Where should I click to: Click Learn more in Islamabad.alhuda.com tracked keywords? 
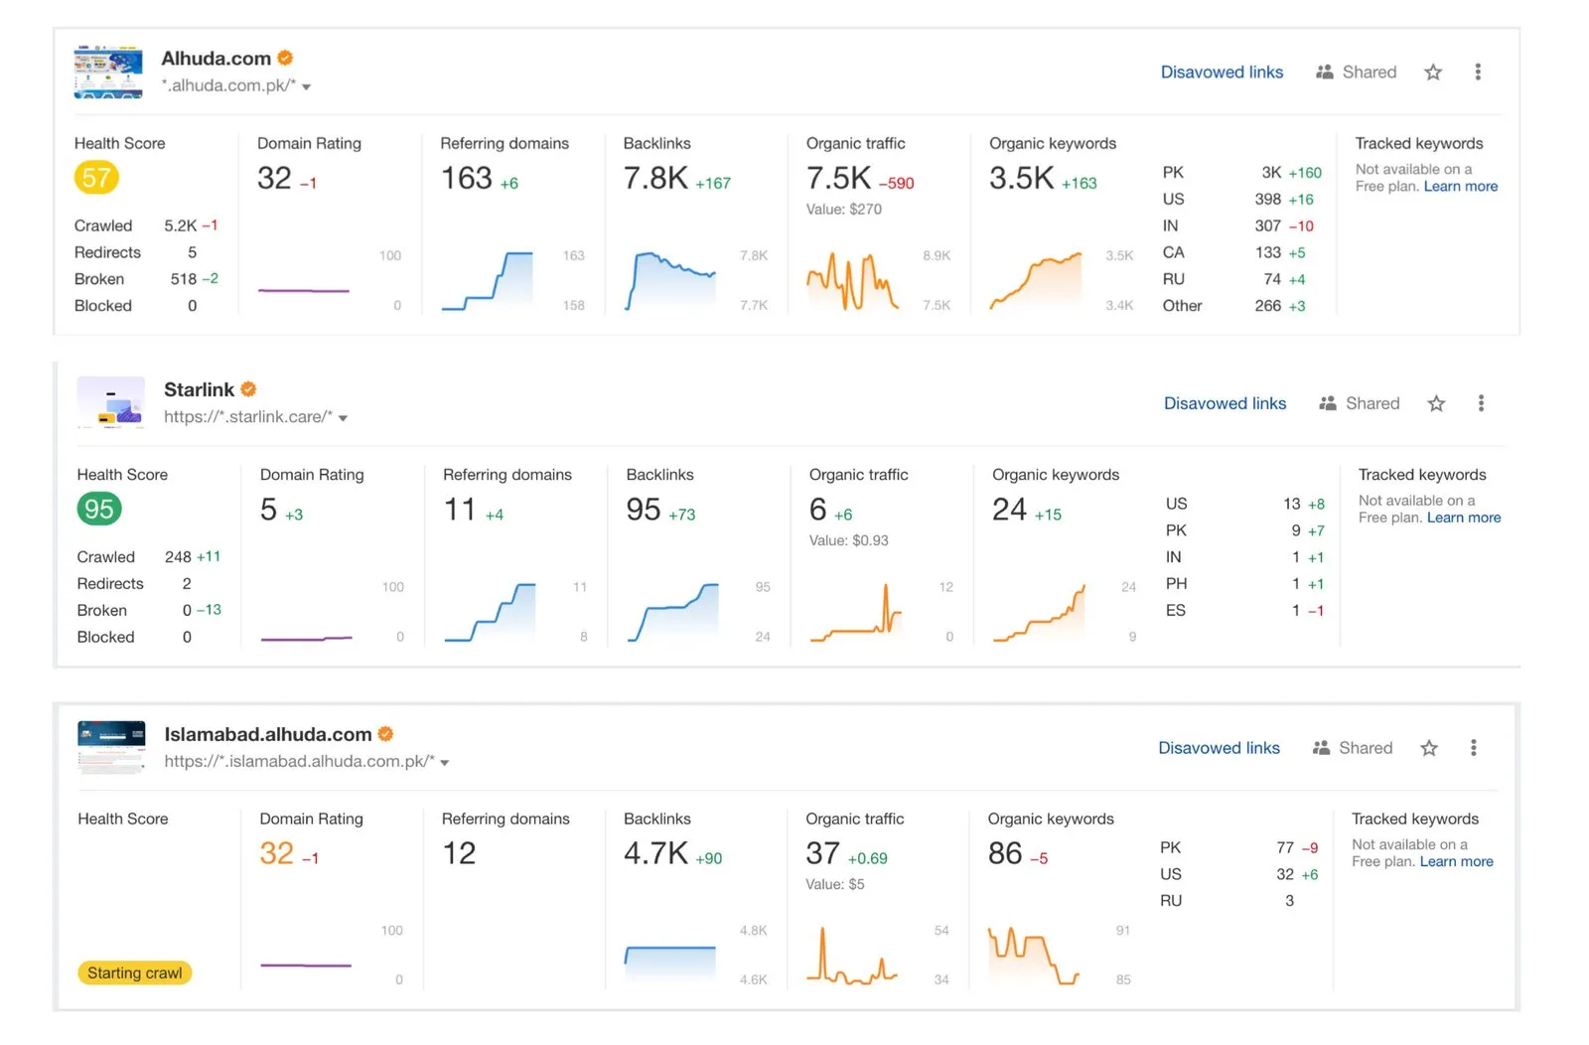(x=1456, y=862)
